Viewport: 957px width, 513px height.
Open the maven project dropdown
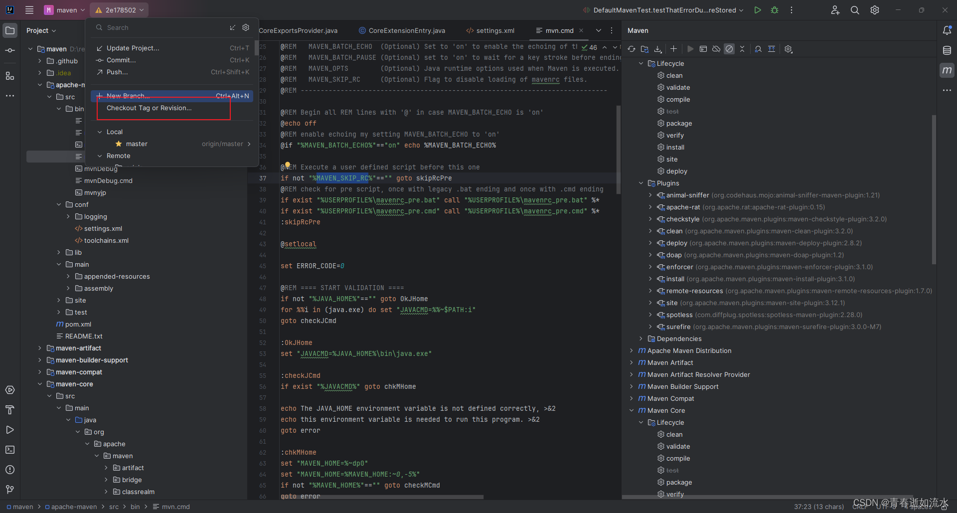[64, 10]
